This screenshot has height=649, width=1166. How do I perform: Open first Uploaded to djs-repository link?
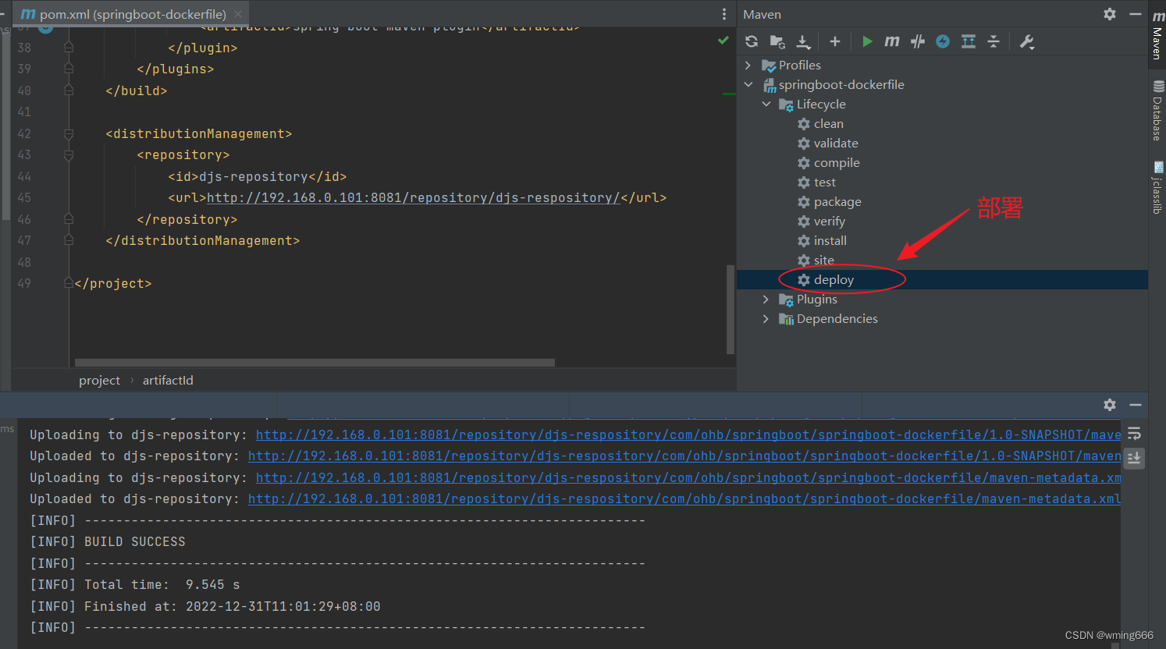tap(684, 456)
